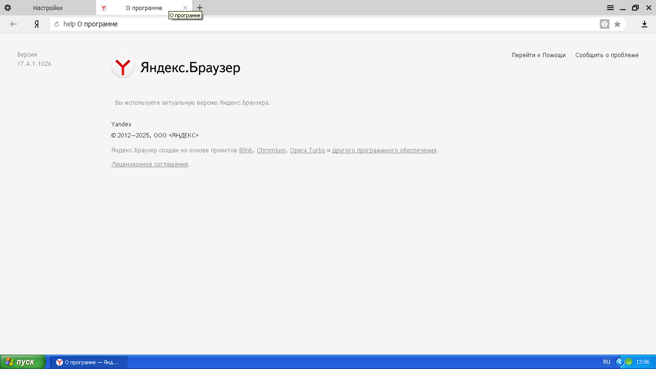Restore down the browser window
This screenshot has width=656, height=369.
pos(635,8)
